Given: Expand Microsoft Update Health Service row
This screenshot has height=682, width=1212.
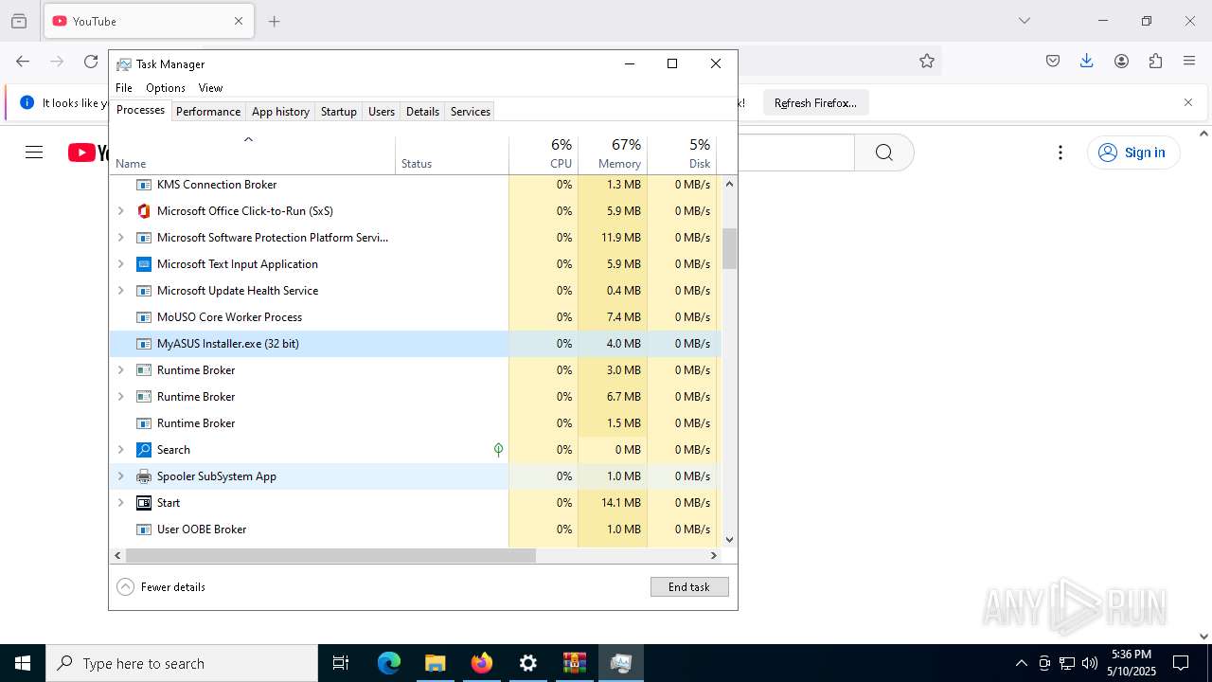Looking at the screenshot, I should 120,291.
